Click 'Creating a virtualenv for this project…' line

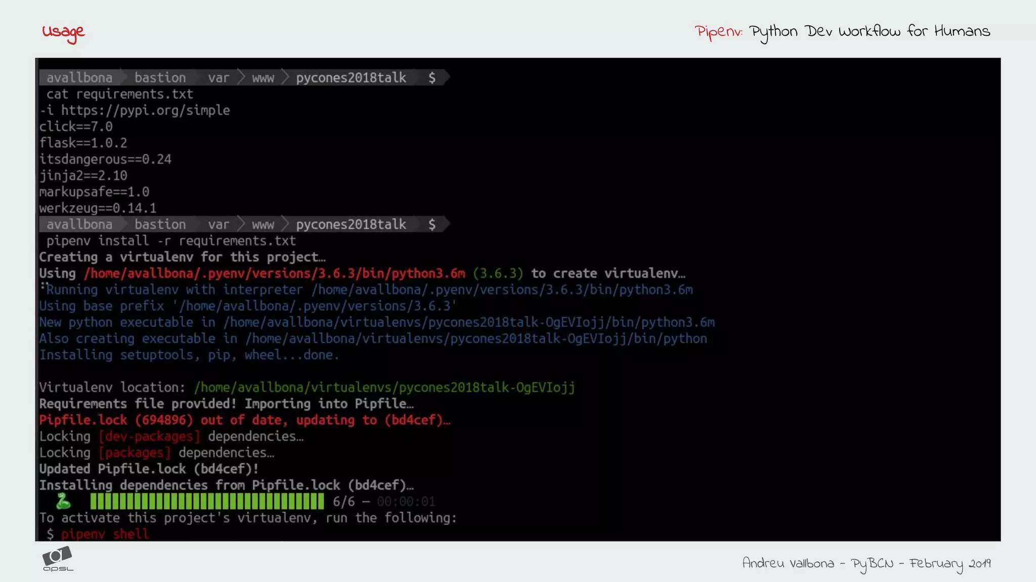183,257
